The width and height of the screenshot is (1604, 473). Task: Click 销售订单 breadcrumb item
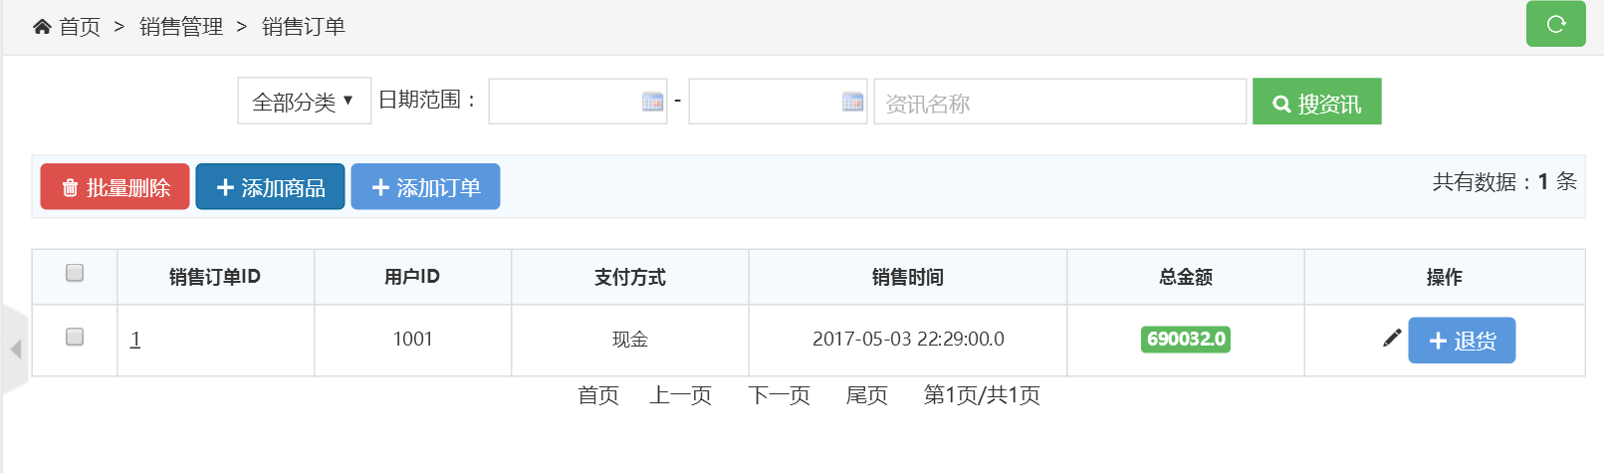click(304, 27)
